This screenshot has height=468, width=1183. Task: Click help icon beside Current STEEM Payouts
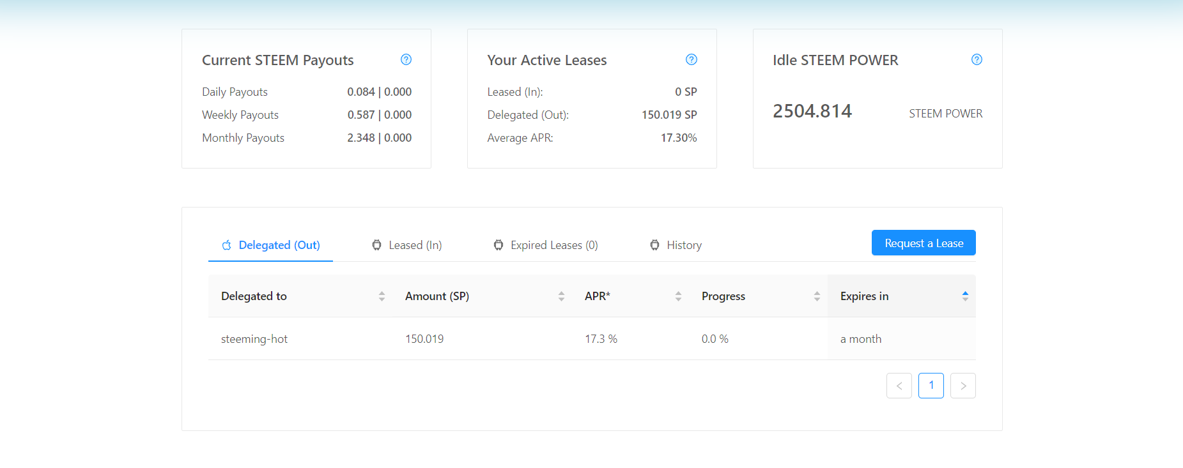[406, 59]
